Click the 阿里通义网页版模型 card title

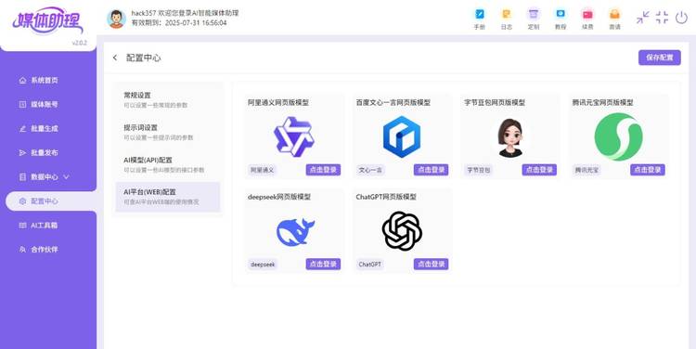click(278, 103)
